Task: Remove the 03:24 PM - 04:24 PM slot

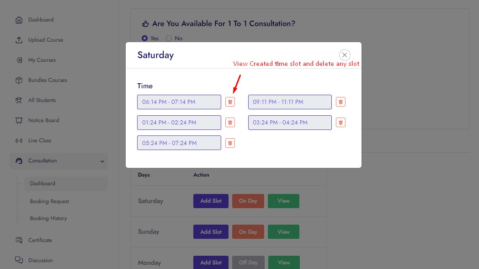Action: (341, 123)
